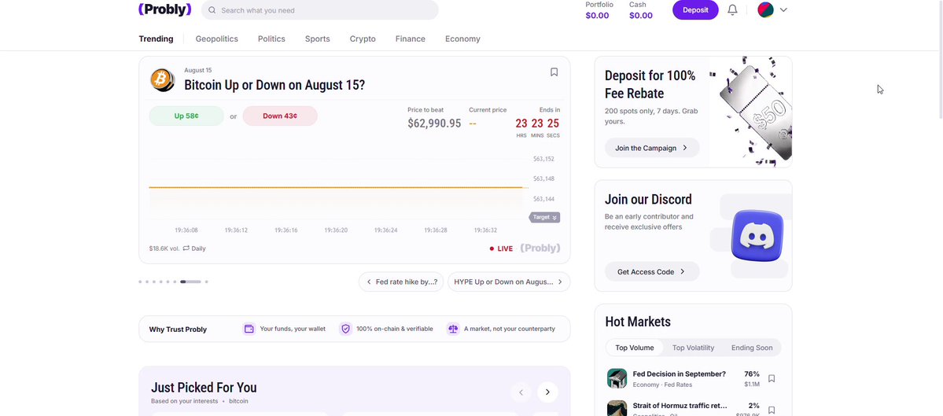Click the search magnifier icon
Screen dimensions: 943x416
(x=212, y=10)
